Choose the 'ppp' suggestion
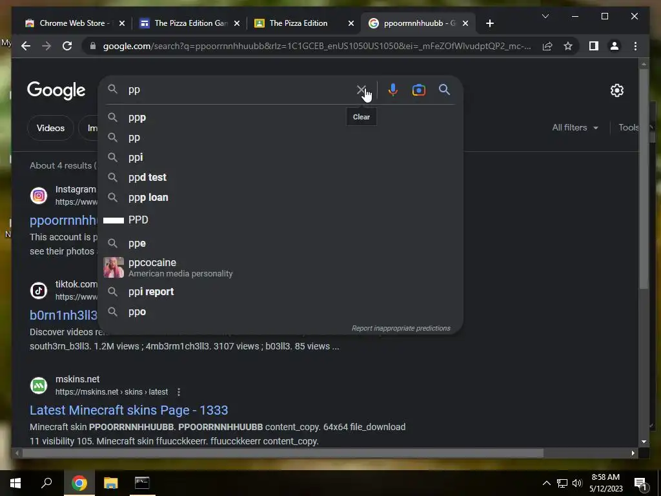 [280, 118]
